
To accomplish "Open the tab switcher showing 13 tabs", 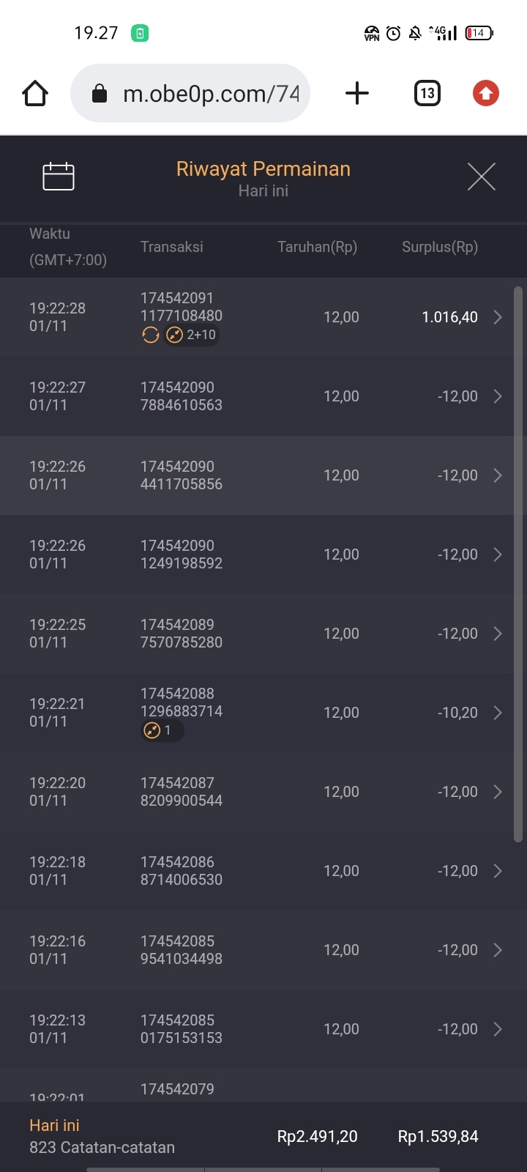I will pos(427,94).
